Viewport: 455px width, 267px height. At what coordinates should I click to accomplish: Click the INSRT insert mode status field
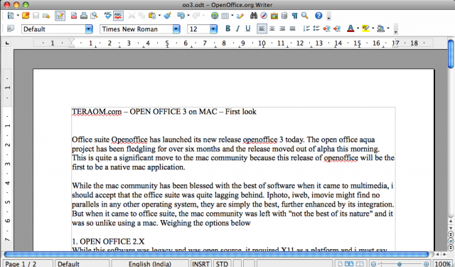(x=200, y=263)
